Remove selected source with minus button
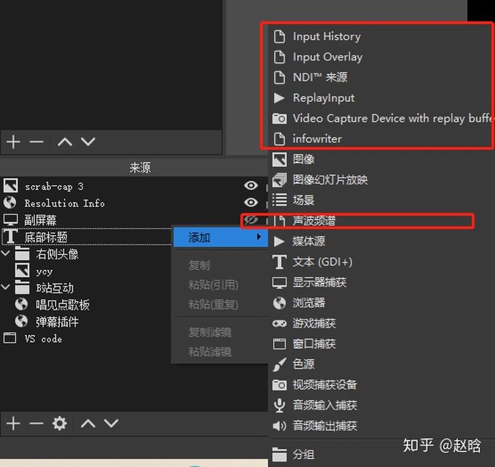The width and height of the screenshot is (495, 467). click(x=36, y=424)
